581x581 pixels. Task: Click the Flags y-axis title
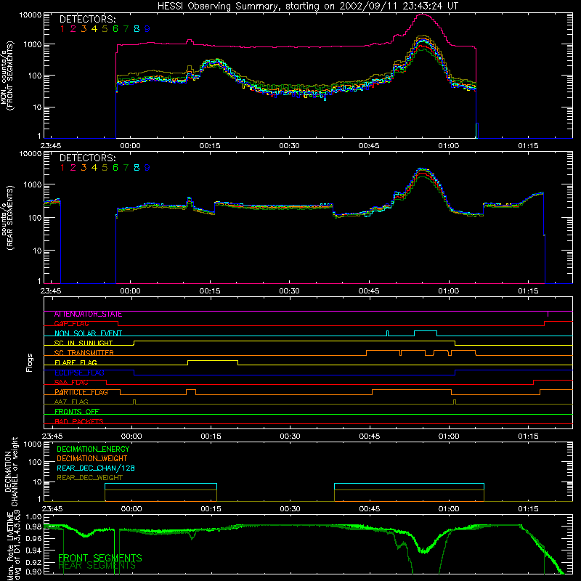[30, 362]
